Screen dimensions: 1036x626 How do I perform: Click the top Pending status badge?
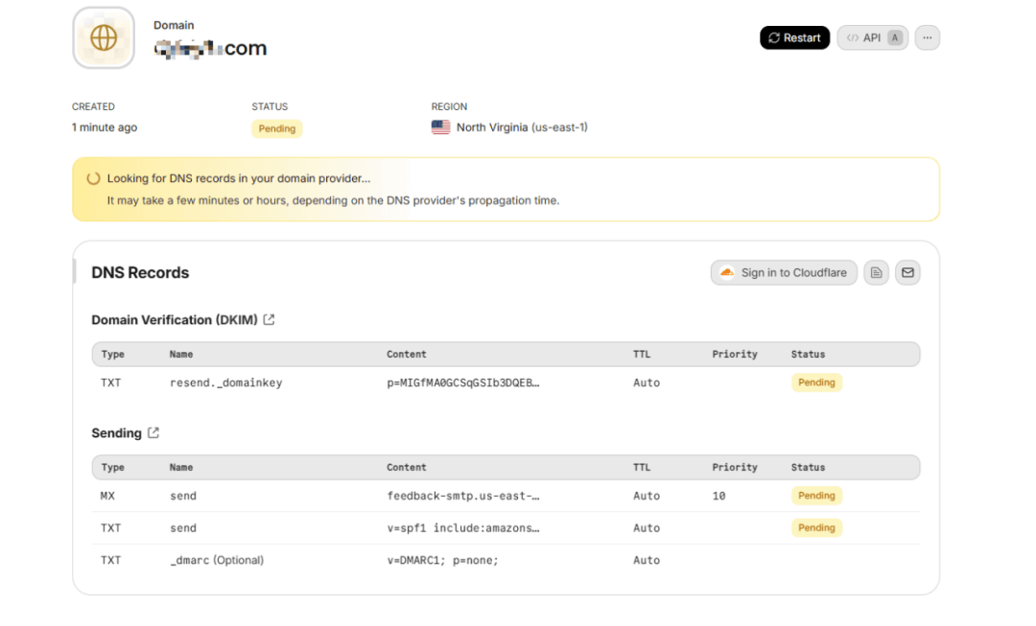click(x=277, y=128)
